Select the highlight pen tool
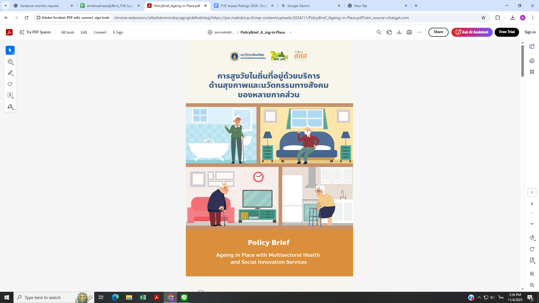539x303 pixels. point(10,73)
